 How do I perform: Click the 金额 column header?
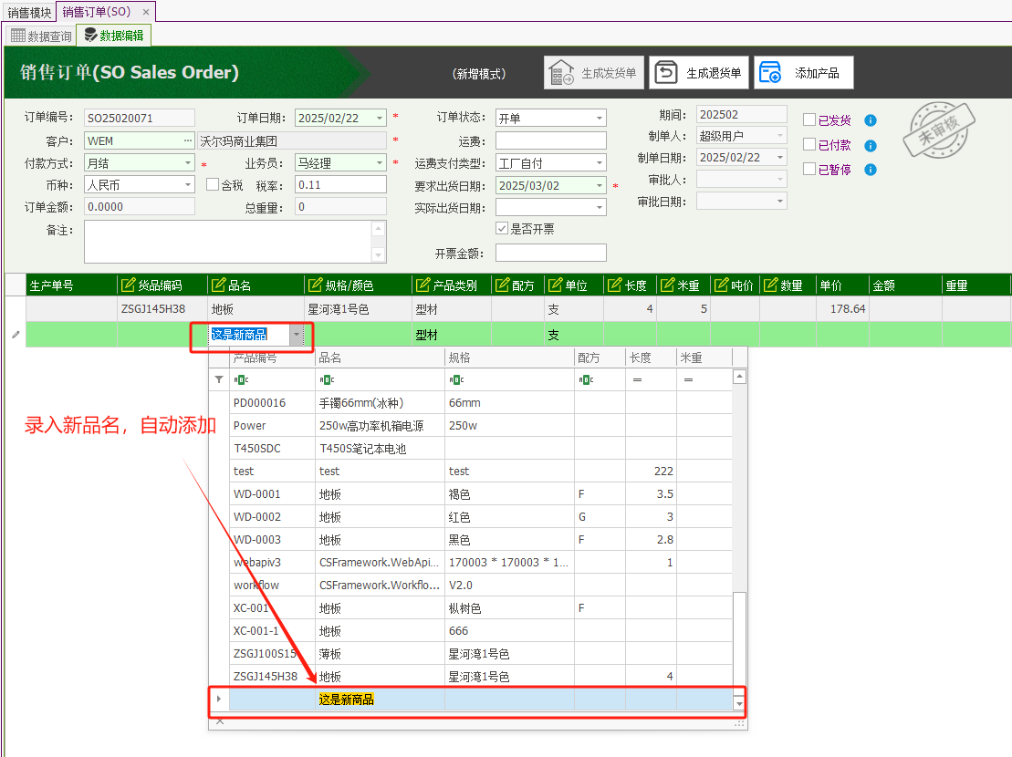tap(905, 285)
